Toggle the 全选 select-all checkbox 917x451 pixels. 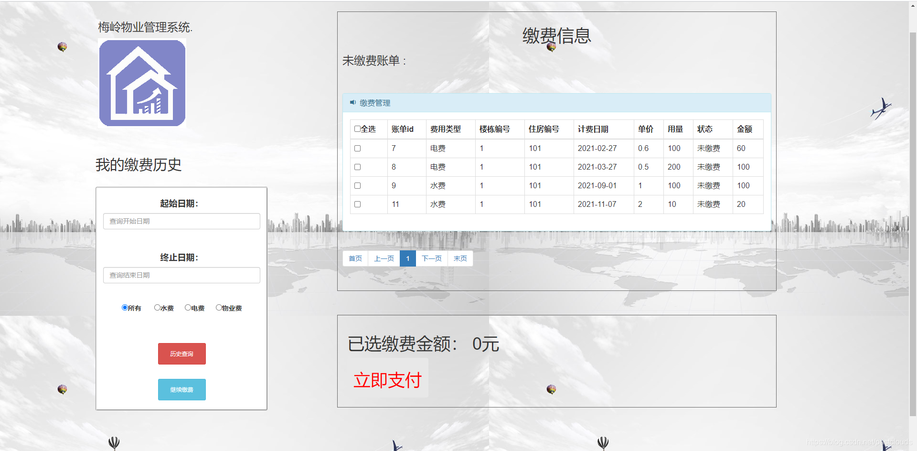click(x=357, y=129)
